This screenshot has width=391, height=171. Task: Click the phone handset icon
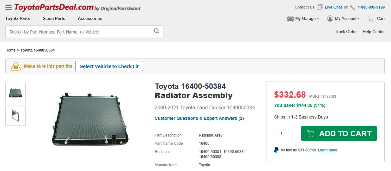click(x=353, y=7)
